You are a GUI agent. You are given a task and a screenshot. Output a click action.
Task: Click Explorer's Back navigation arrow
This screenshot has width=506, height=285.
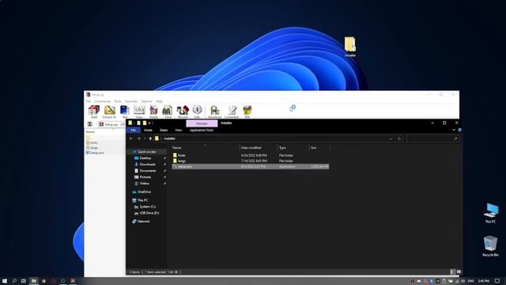click(x=131, y=139)
